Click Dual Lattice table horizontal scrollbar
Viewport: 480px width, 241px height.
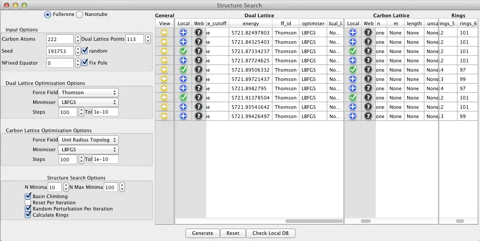(x=314, y=221)
